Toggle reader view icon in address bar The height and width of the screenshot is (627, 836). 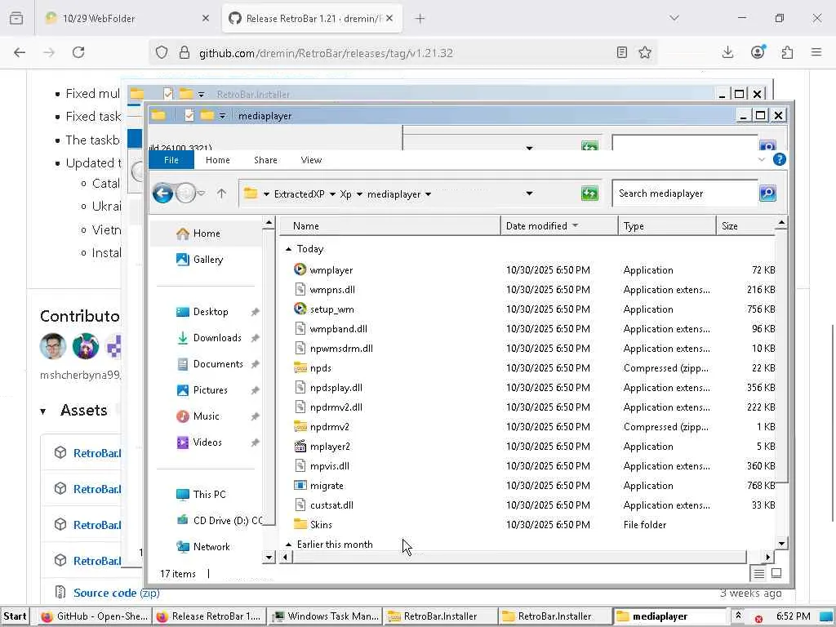click(621, 52)
